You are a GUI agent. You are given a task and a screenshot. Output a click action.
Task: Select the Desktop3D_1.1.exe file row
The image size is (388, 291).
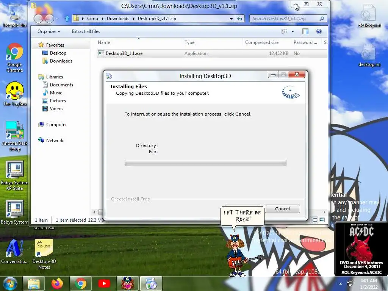click(212, 53)
